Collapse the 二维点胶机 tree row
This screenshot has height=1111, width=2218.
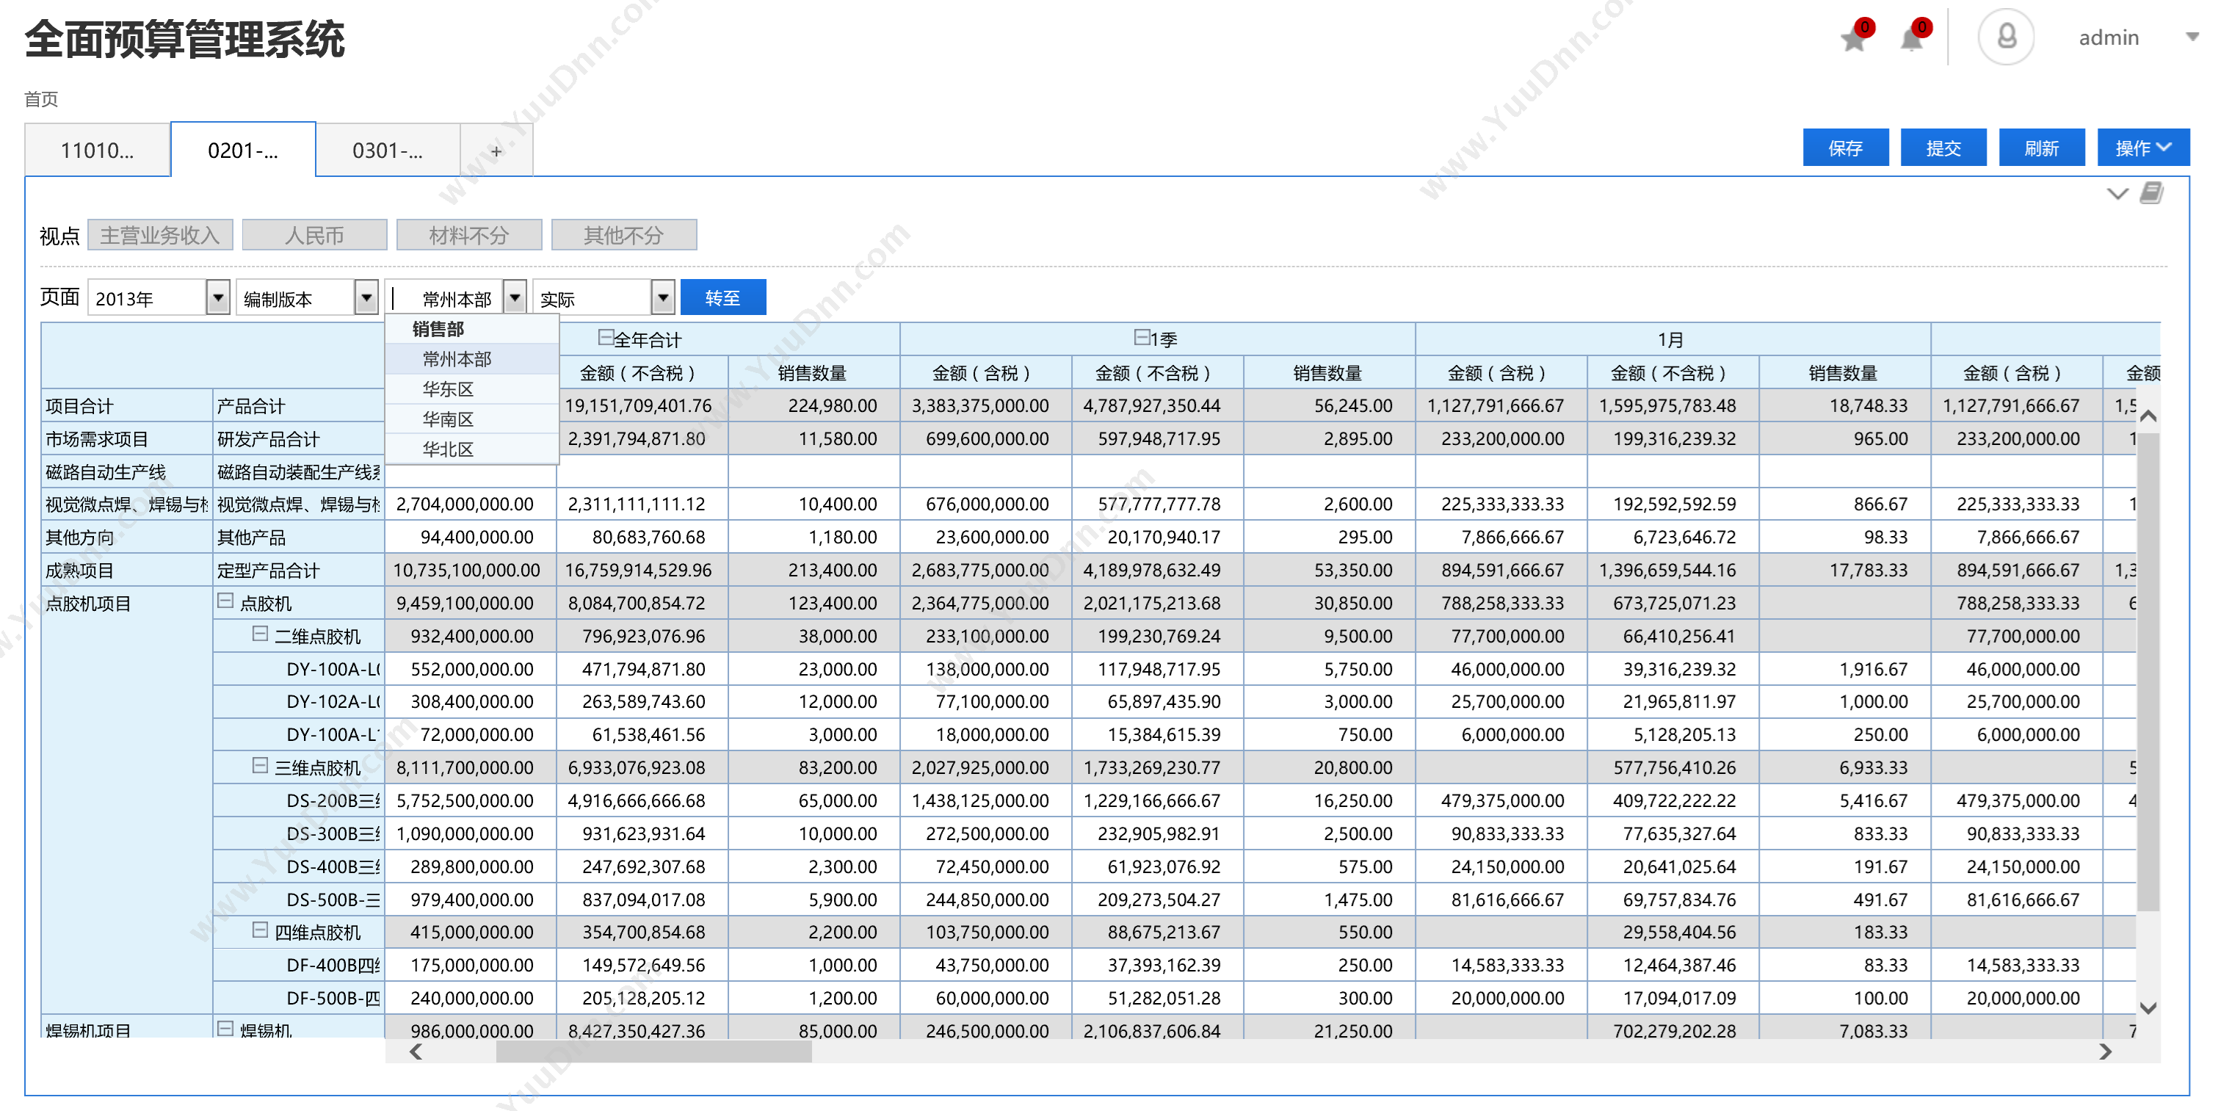259,634
